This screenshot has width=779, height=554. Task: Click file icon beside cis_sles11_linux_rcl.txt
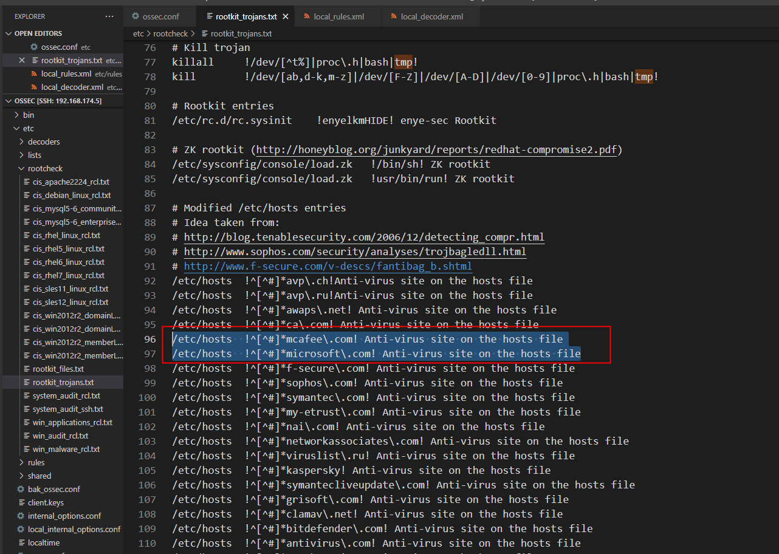(x=26, y=289)
